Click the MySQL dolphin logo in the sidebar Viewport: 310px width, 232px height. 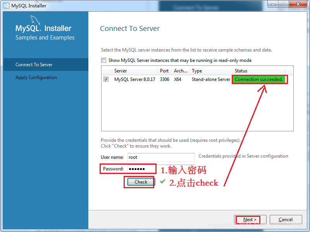pos(35,21)
